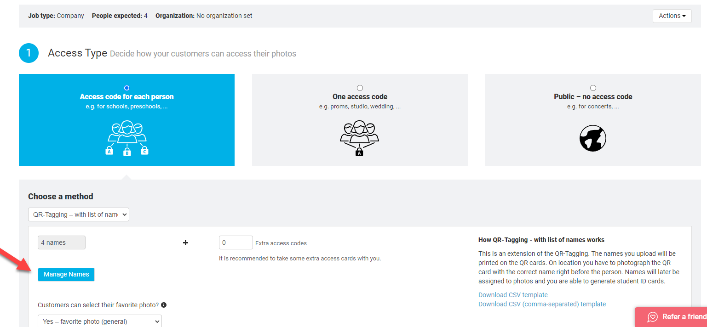Screen dimensions: 707x327
Task: Click the heart chat icon on Refer a friend
Action: tap(652, 317)
